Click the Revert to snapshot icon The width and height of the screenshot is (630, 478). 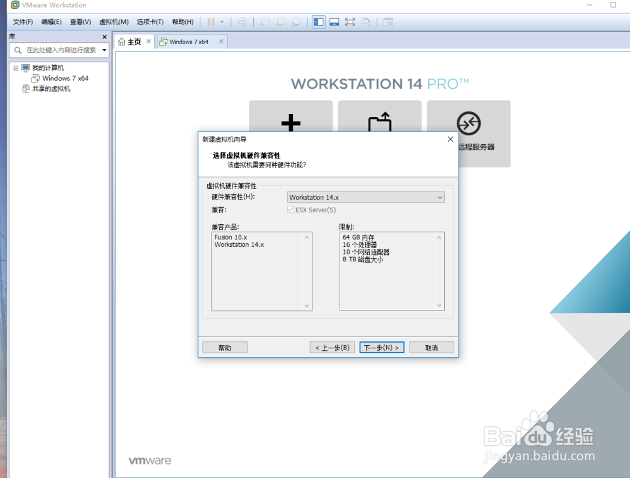click(x=280, y=22)
